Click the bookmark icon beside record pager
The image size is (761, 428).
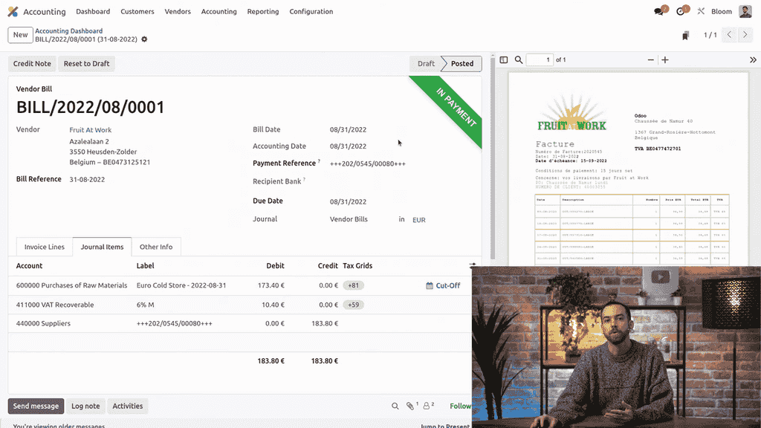click(685, 36)
